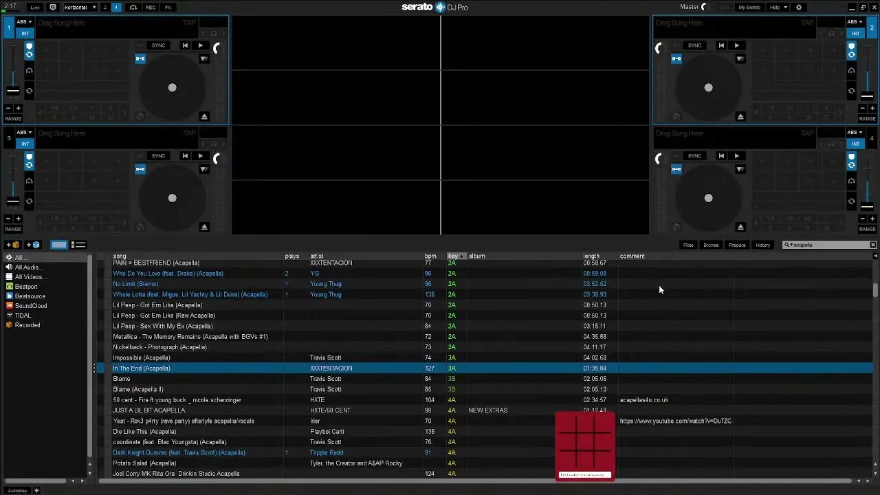880x495 pixels.
Task: Adjust deck 1 pitch slider
Action: coord(13,91)
